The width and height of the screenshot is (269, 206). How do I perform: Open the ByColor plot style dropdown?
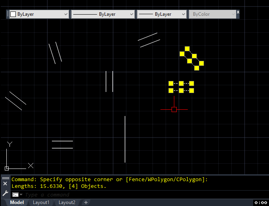coord(212,14)
